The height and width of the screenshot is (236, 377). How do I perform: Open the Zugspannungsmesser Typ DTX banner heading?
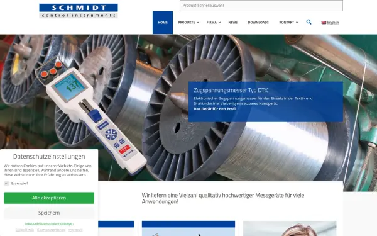coord(231,90)
